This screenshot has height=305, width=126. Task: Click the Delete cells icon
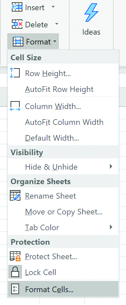17,24
